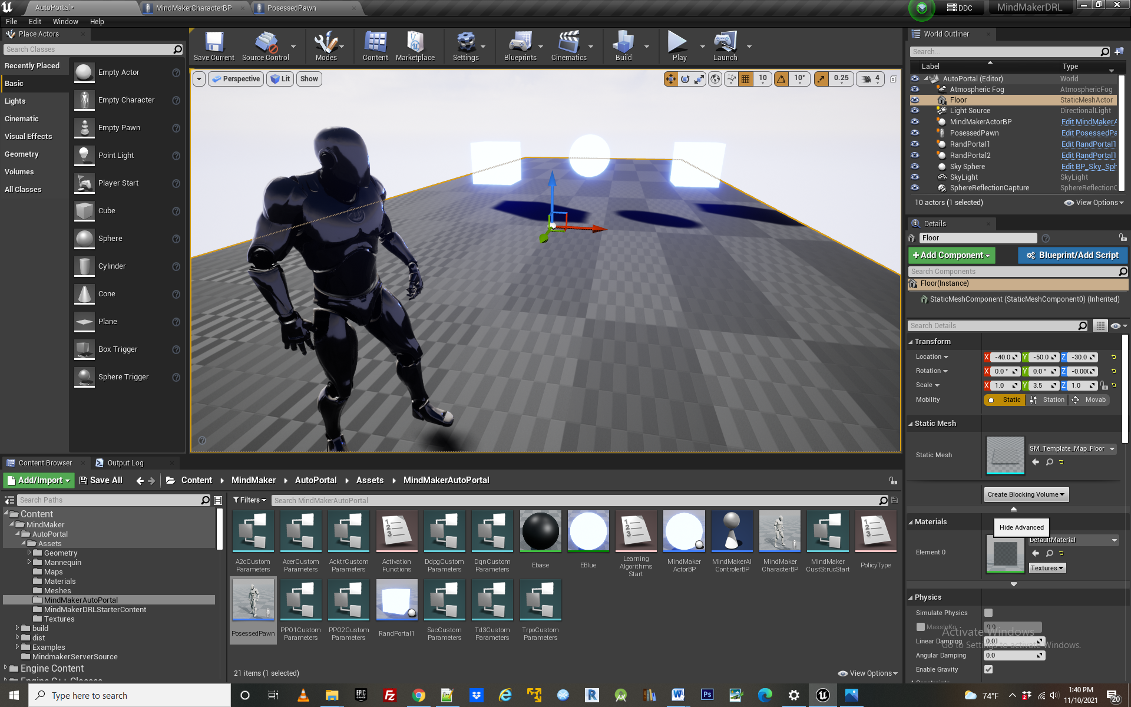Click the Blueprint/Add Script button

pyautogui.click(x=1073, y=255)
